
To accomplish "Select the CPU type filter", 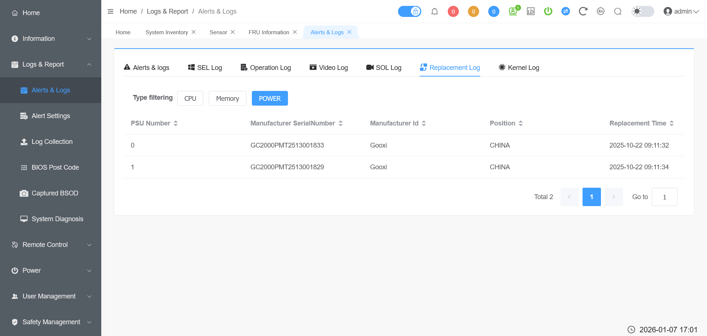I will click(x=190, y=98).
